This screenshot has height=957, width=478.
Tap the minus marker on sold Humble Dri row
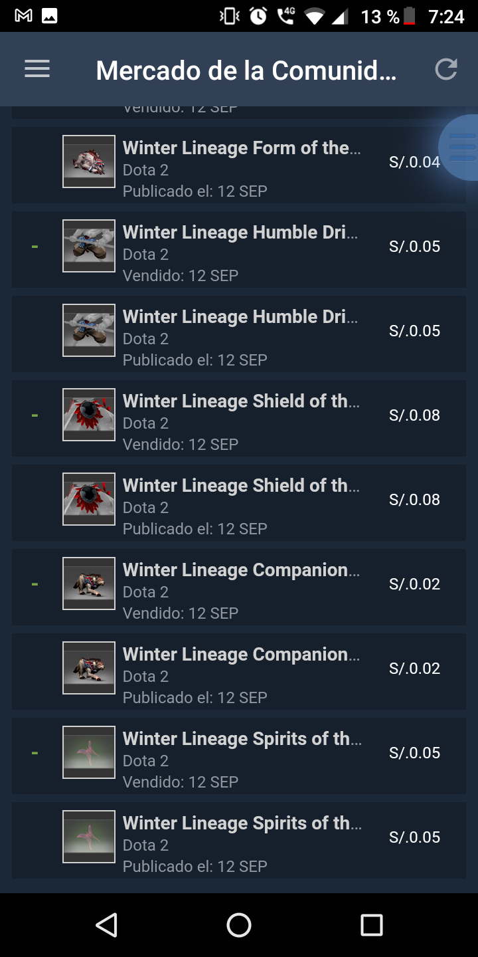coord(35,247)
